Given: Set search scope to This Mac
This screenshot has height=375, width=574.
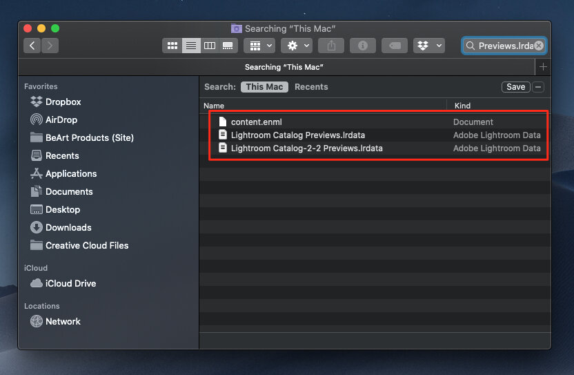Looking at the screenshot, I should [x=264, y=87].
